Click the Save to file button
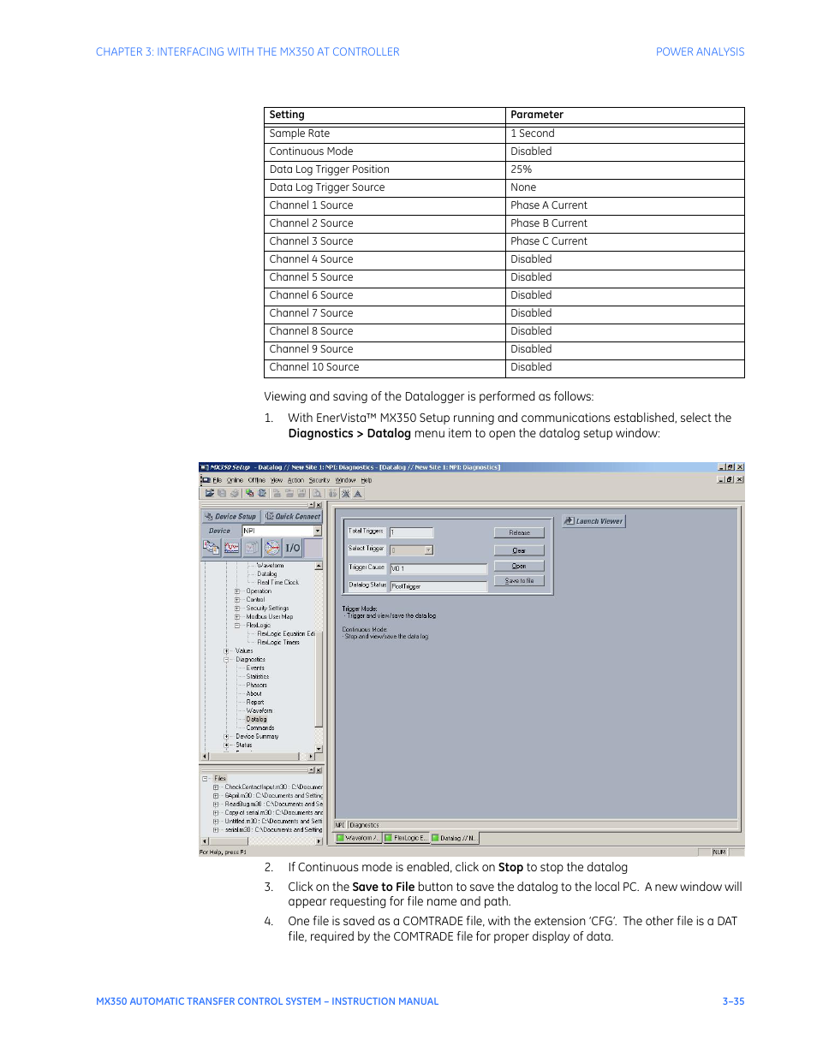The width and height of the screenshot is (817, 1057). [x=519, y=581]
